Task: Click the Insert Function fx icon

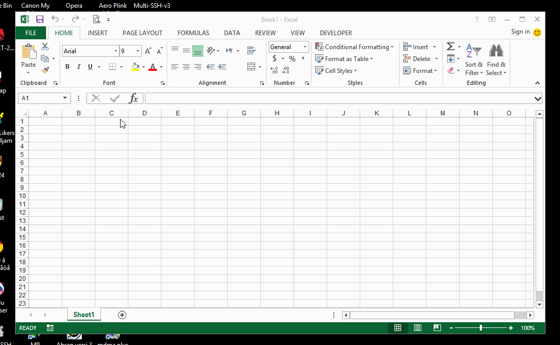Action: click(134, 98)
